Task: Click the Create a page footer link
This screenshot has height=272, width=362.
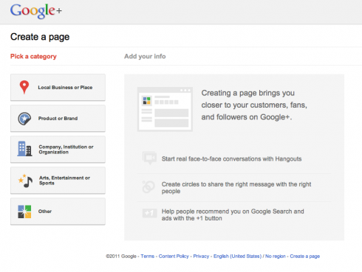Action: point(305,257)
